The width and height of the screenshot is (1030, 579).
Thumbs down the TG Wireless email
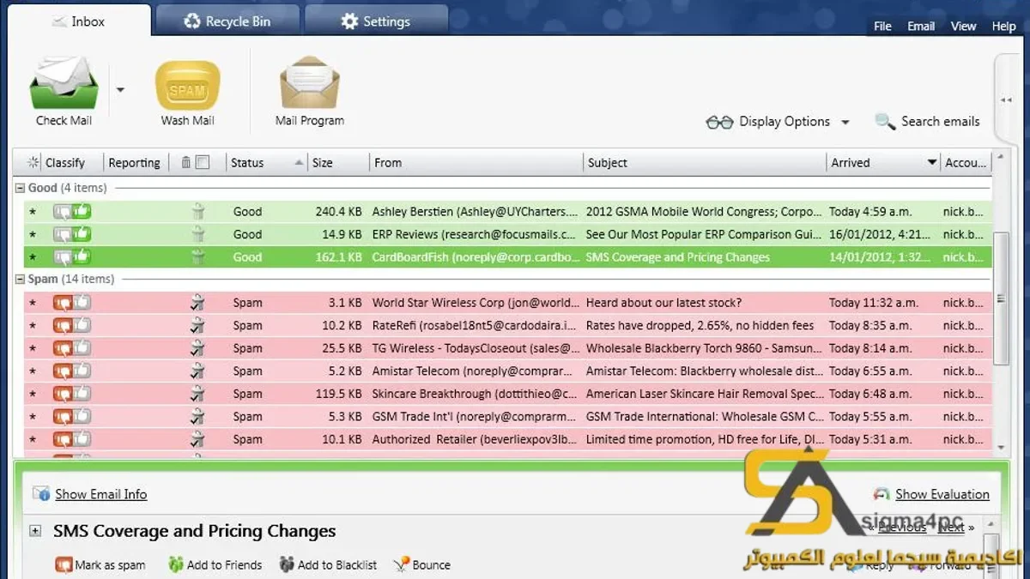[x=63, y=348]
